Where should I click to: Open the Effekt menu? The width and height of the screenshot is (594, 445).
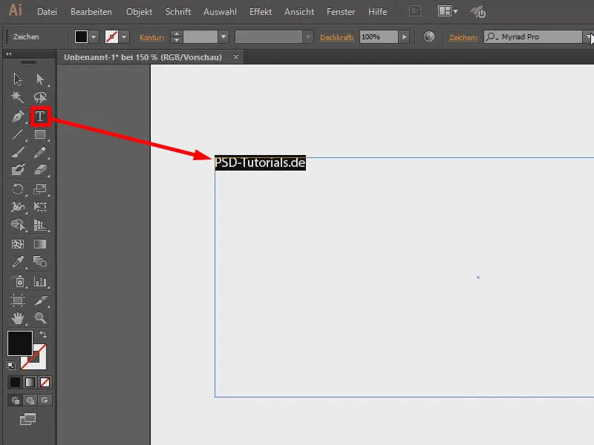pyautogui.click(x=261, y=12)
